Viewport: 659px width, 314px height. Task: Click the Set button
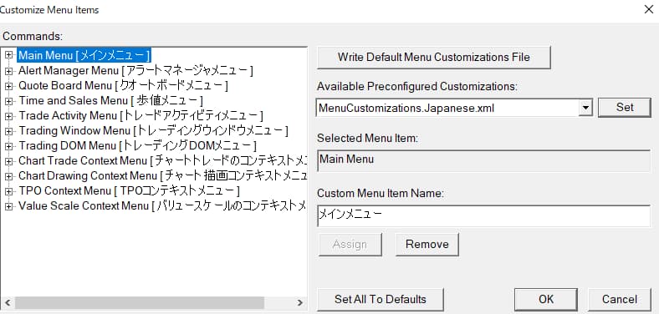coord(625,108)
